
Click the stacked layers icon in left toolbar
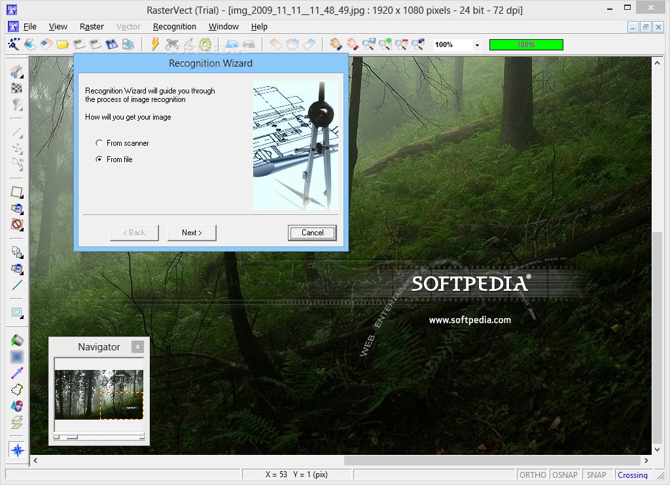[16, 422]
